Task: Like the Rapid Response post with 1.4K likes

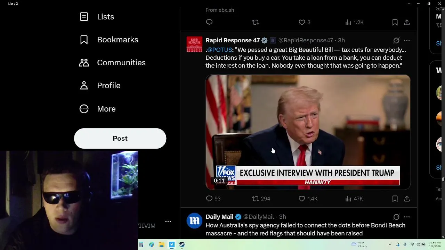Action: pos(308,199)
